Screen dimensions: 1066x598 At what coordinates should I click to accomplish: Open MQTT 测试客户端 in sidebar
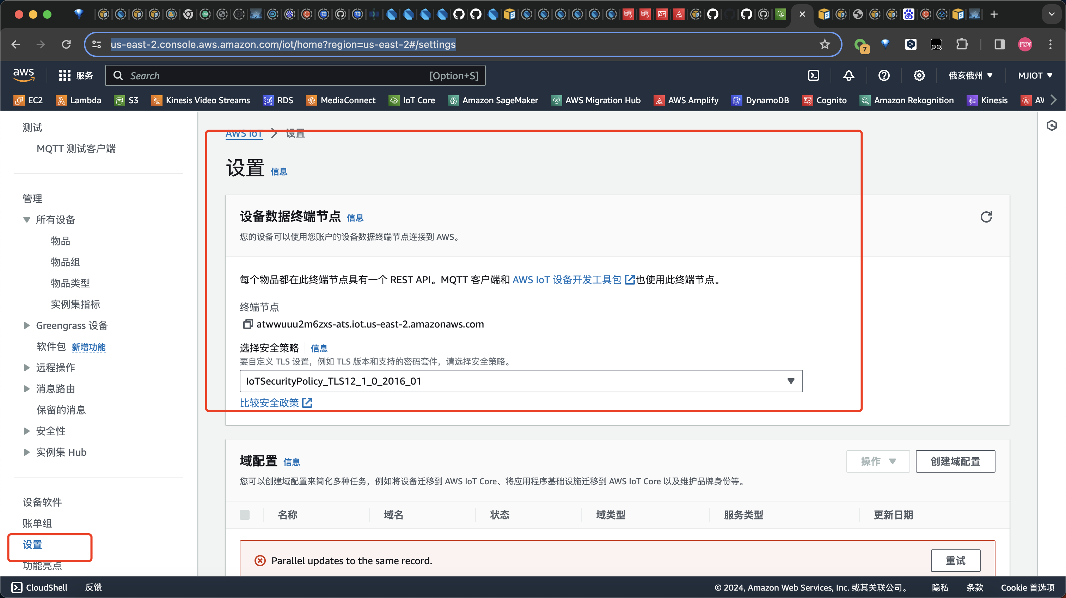tap(76, 149)
